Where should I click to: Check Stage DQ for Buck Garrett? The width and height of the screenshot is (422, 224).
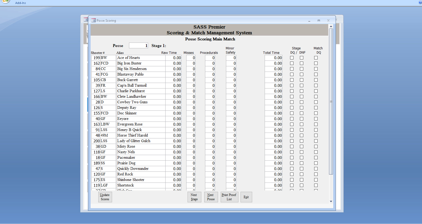pyautogui.click(x=292, y=80)
